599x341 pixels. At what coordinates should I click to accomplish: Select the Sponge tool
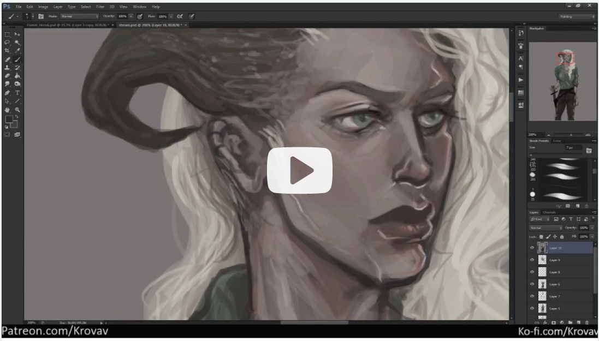(x=17, y=84)
